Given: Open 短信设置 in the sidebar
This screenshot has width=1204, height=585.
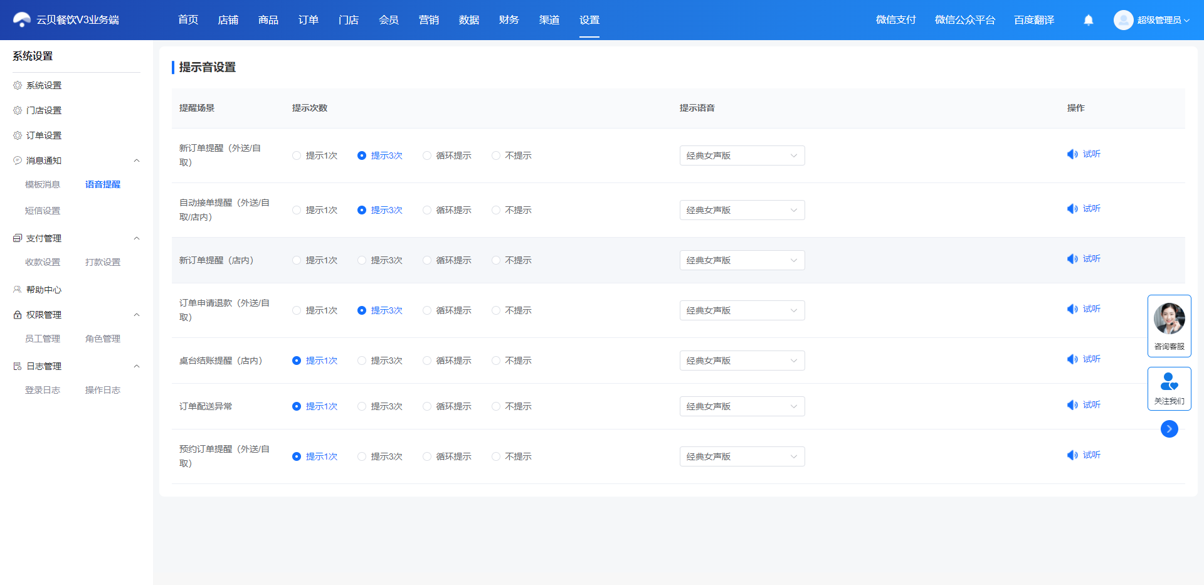Looking at the screenshot, I should point(43,211).
